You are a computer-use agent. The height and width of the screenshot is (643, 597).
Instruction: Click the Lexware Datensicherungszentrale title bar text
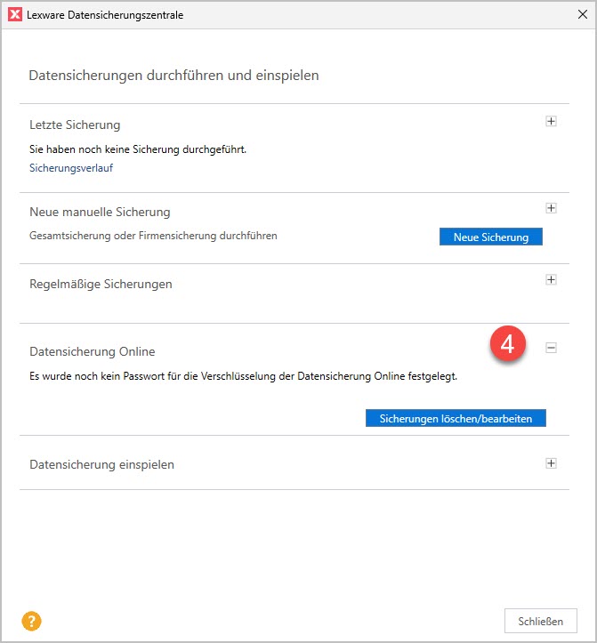(x=105, y=15)
